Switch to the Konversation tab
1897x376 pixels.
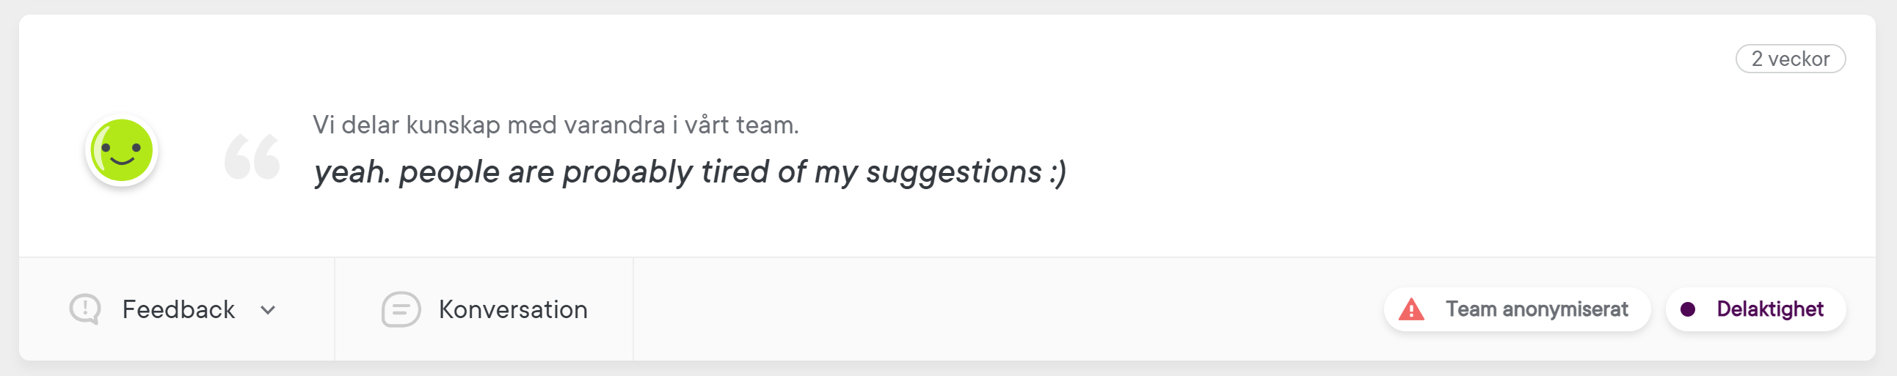point(512,309)
